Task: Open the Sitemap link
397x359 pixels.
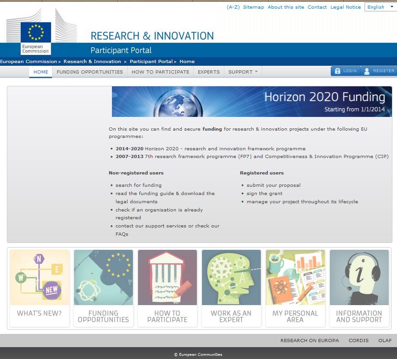Action: tap(254, 7)
